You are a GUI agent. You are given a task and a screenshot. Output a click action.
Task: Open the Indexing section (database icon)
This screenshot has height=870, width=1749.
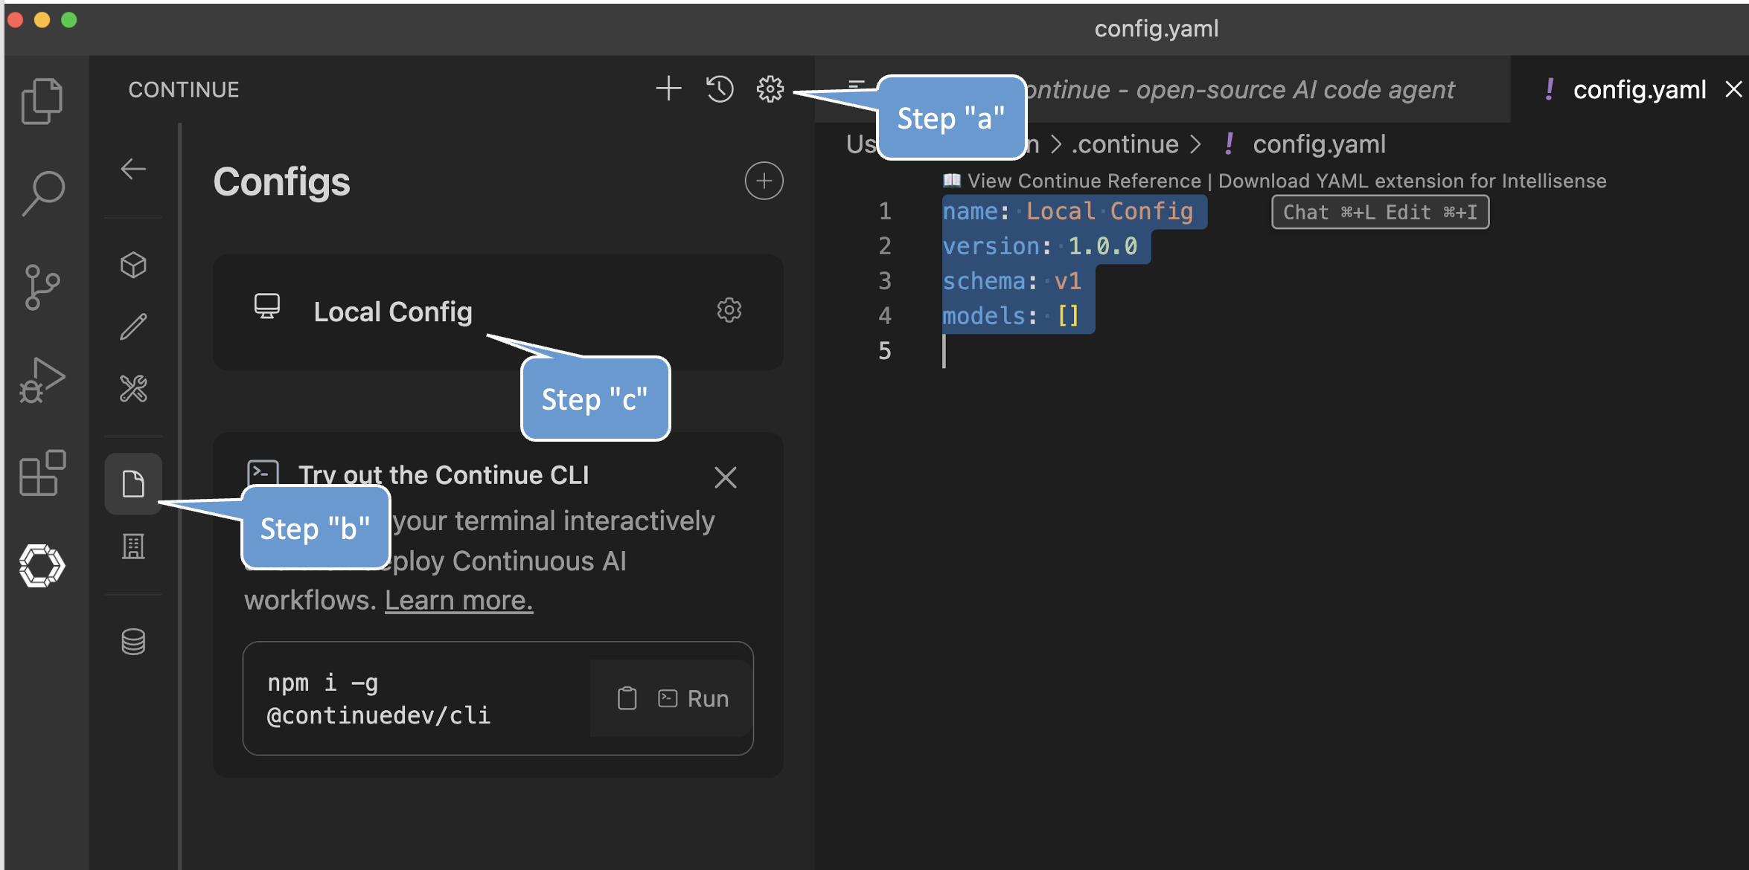(133, 642)
